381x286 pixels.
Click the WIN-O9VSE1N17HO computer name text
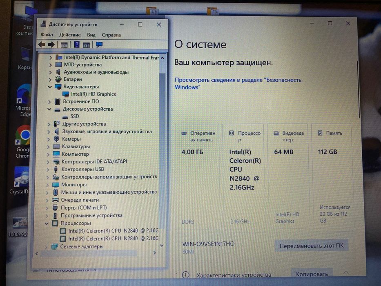[209, 244]
